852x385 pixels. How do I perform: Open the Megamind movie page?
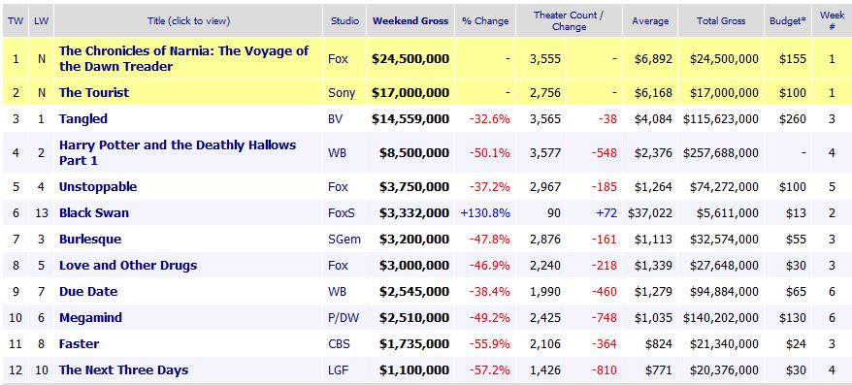coord(91,318)
